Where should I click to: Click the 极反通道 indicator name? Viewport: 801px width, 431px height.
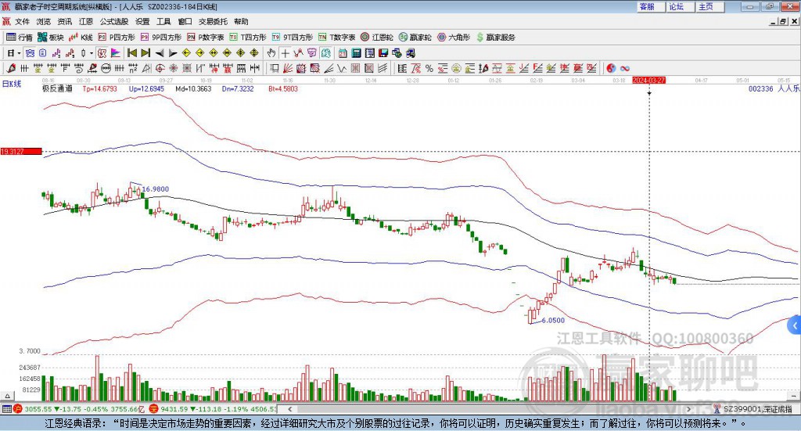57,89
